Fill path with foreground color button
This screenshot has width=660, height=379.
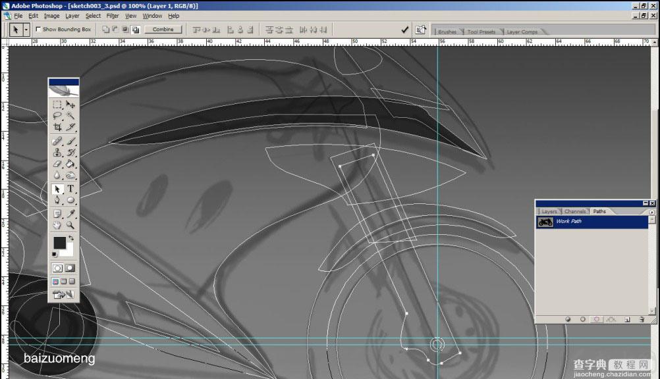point(568,320)
